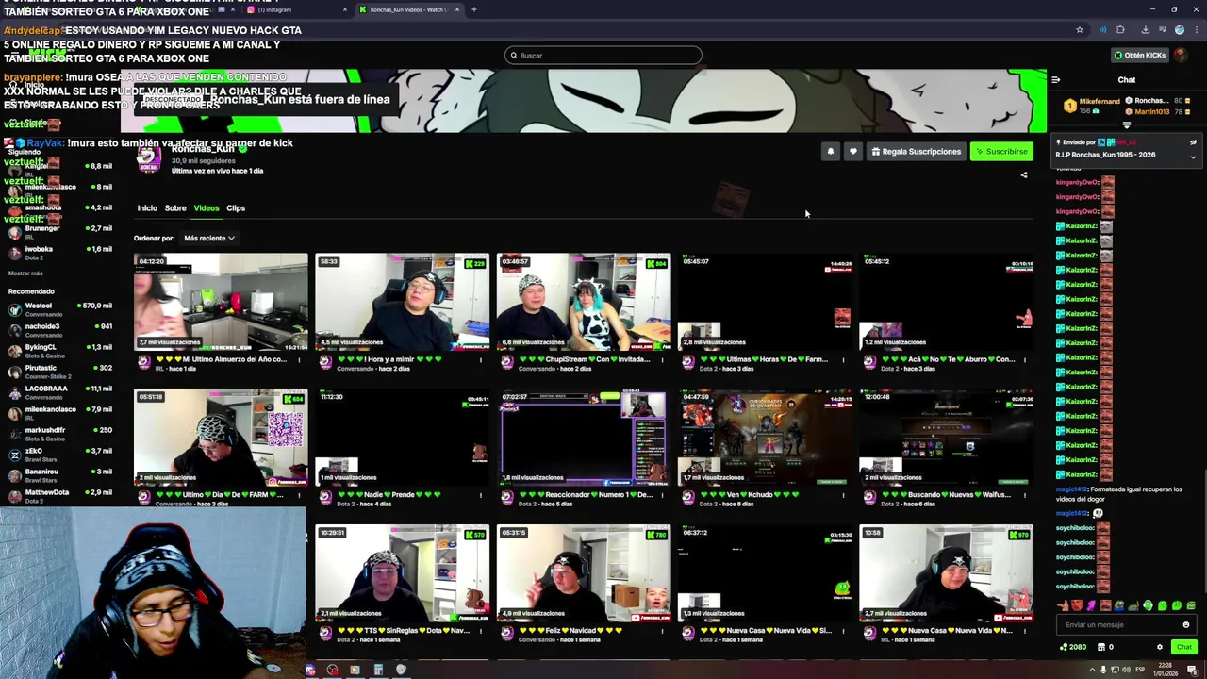Screen dimensions: 1207x679
Task: Click the 2080 channel points icon
Action: click(1064, 647)
